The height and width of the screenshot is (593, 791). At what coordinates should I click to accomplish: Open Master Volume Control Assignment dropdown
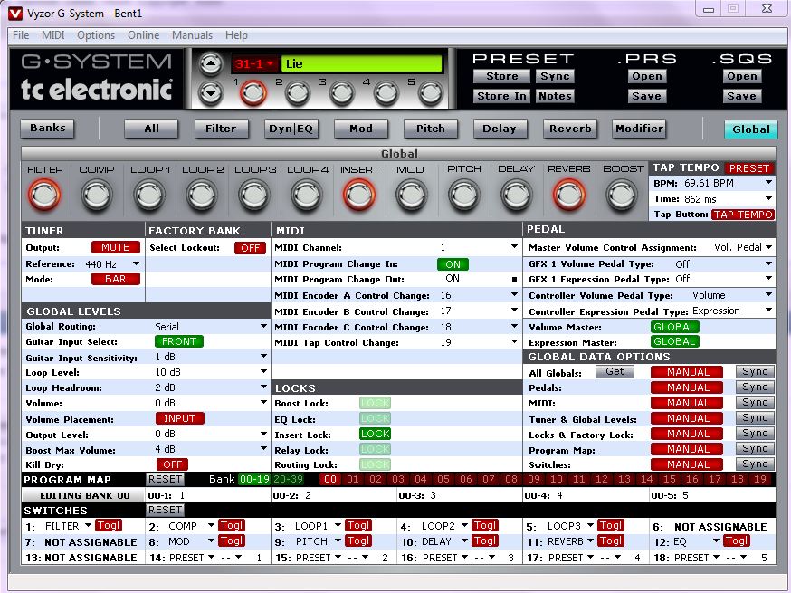768,247
